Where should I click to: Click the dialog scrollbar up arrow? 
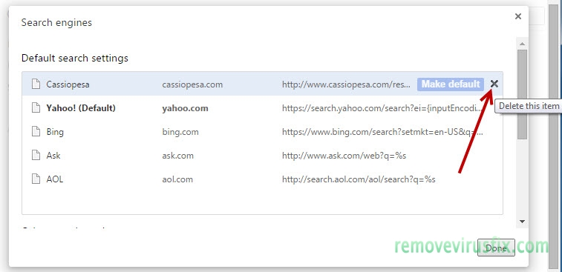pyautogui.click(x=522, y=44)
